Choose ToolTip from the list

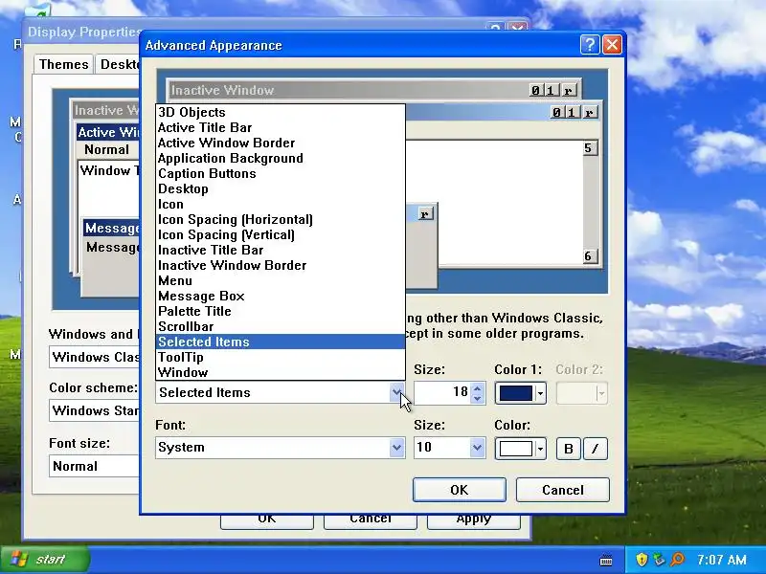[281, 357]
